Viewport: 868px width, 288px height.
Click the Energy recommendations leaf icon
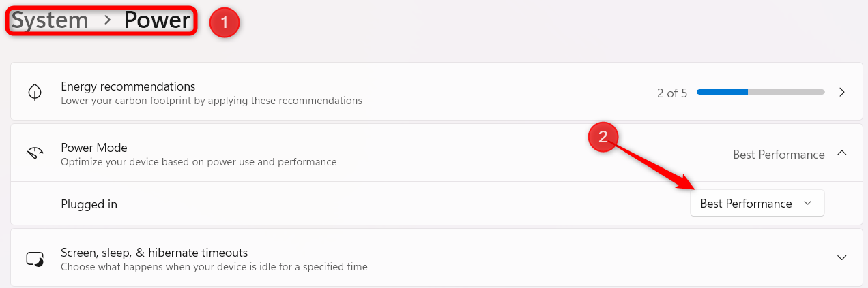[x=35, y=93]
